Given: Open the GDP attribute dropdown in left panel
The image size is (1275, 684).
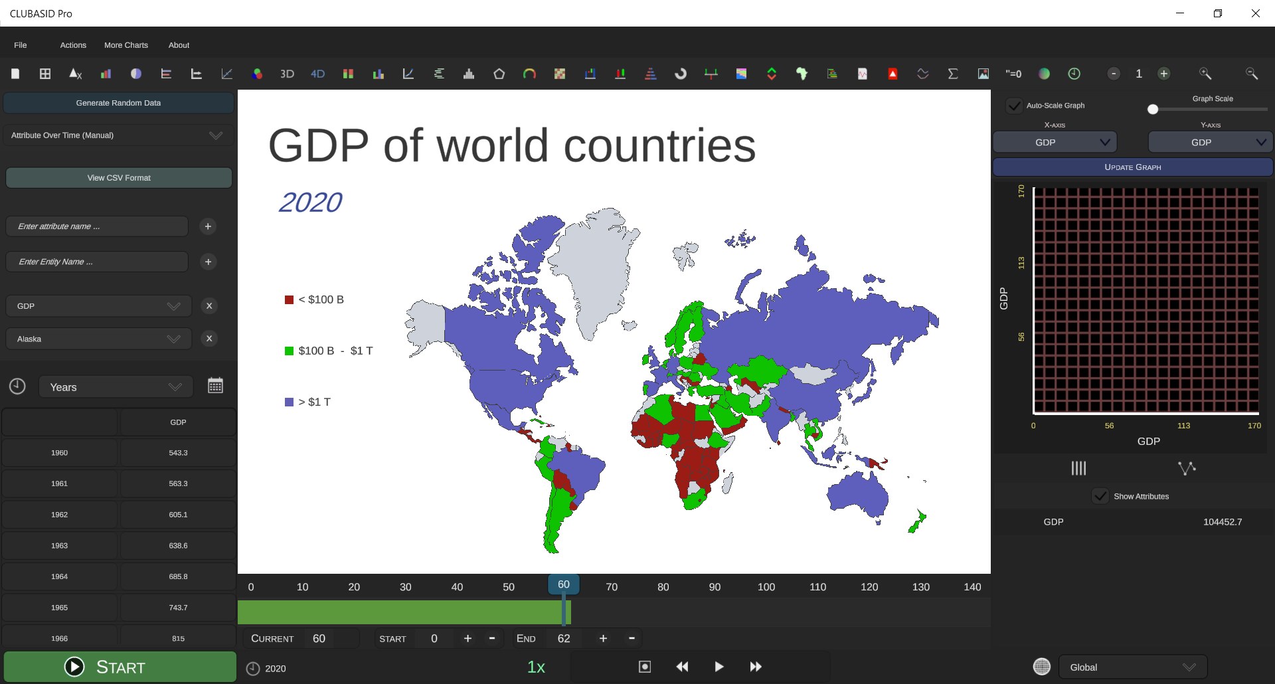Looking at the screenshot, I should click(99, 306).
